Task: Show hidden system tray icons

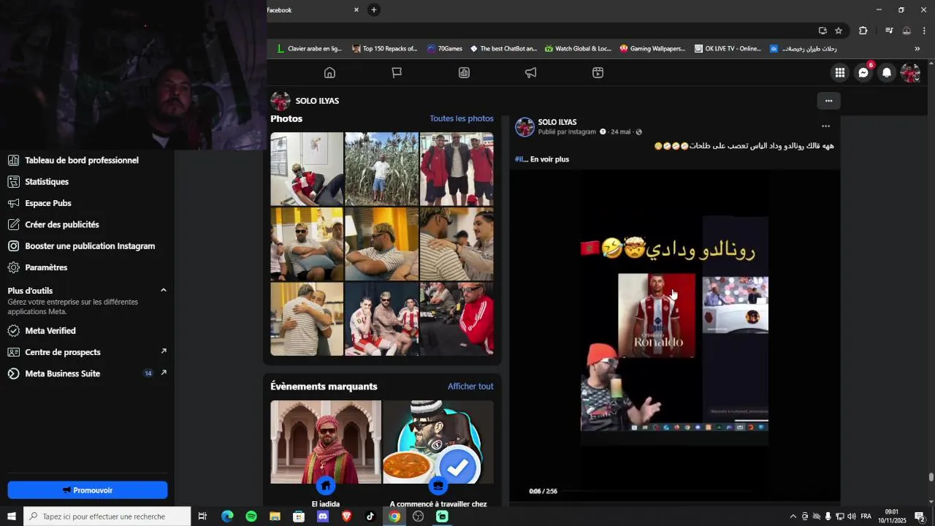Action: (793, 517)
